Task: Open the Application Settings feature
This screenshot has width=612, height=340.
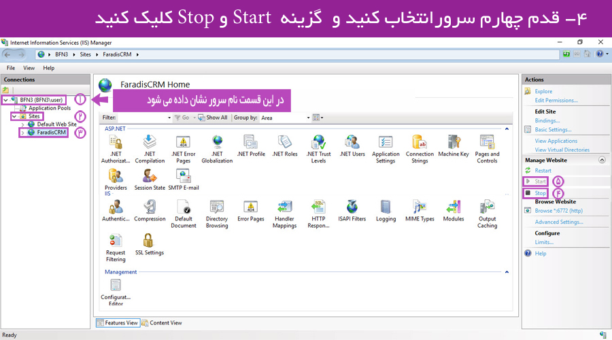Action: click(386, 149)
